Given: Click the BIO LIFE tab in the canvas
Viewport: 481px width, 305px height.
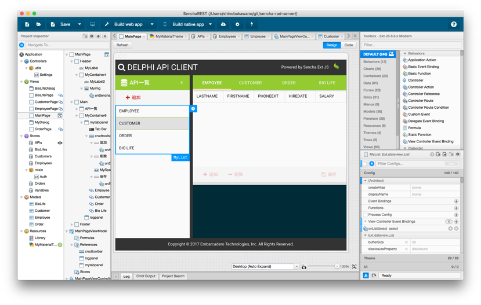Looking at the screenshot, I should pyautogui.click(x=327, y=83).
